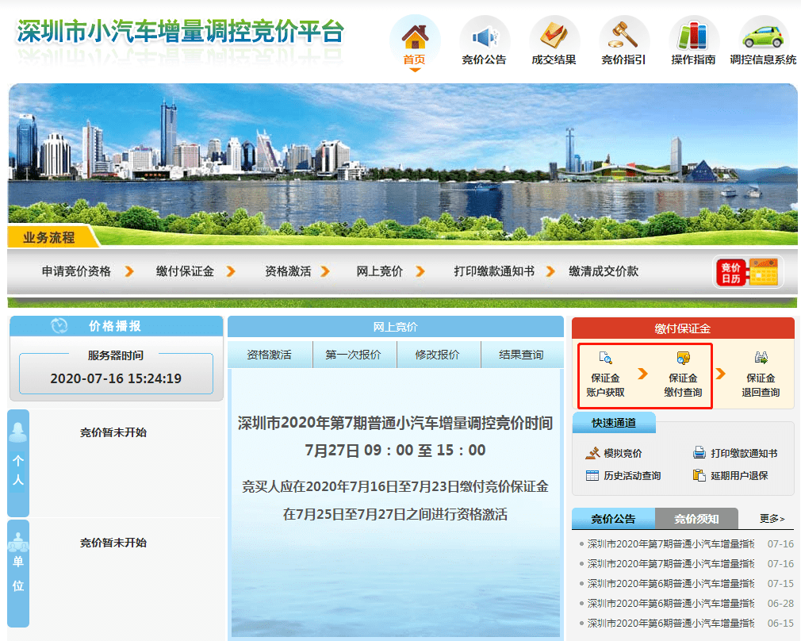Open 竞价公告 speaker icon
801x641 pixels.
tap(485, 37)
